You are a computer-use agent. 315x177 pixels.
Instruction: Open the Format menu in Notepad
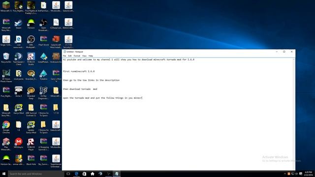click(x=77, y=56)
